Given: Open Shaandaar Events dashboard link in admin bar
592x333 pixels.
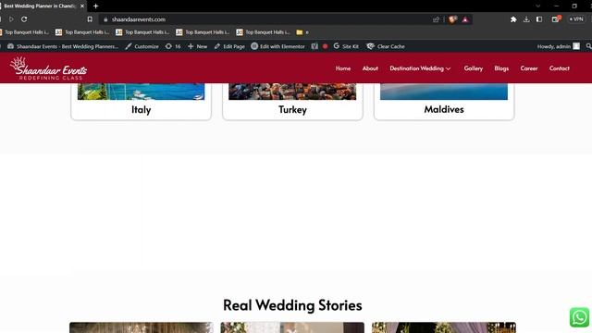Looking at the screenshot, I should [63, 46].
